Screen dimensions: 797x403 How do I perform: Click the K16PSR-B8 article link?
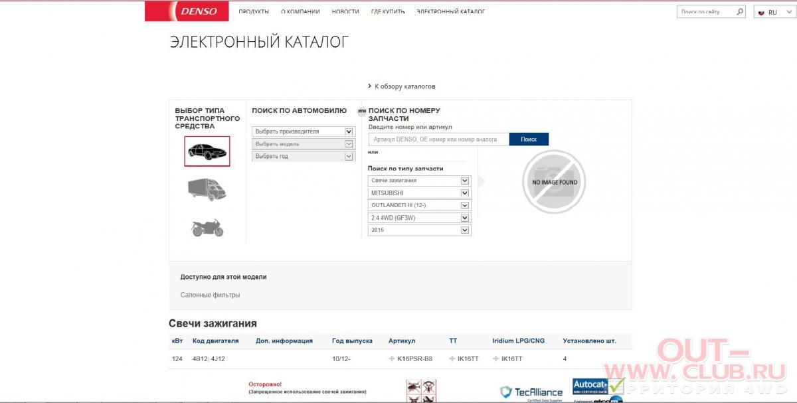click(414, 359)
